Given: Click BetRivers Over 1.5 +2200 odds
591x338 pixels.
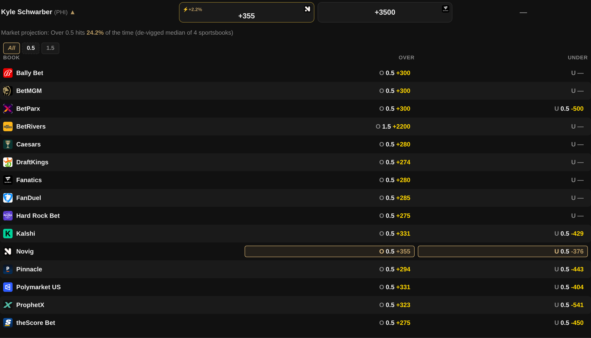Looking at the screenshot, I should (x=393, y=126).
